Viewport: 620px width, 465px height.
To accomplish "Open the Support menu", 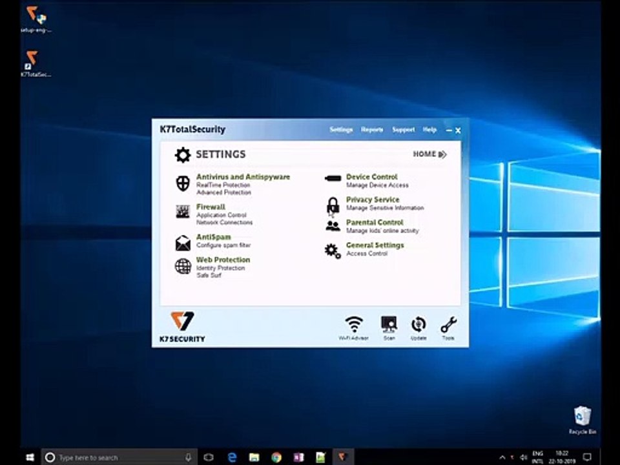I will [x=403, y=130].
